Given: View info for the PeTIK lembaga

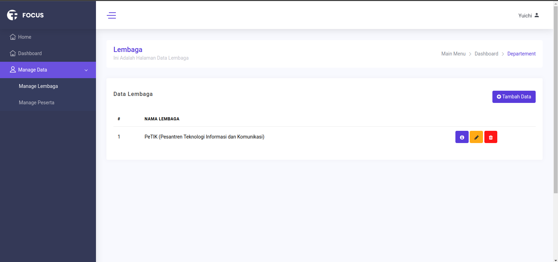Looking at the screenshot, I should [462, 137].
